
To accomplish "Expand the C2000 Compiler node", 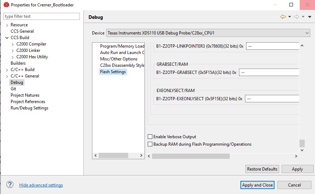I will pos(13,44).
